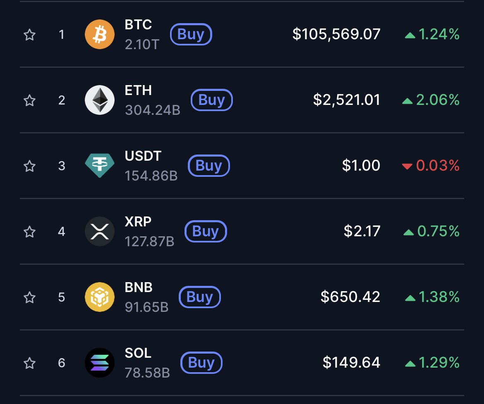Click the Ethereum diamond logo
Viewport: 484px width, 404px height.
coord(99,100)
